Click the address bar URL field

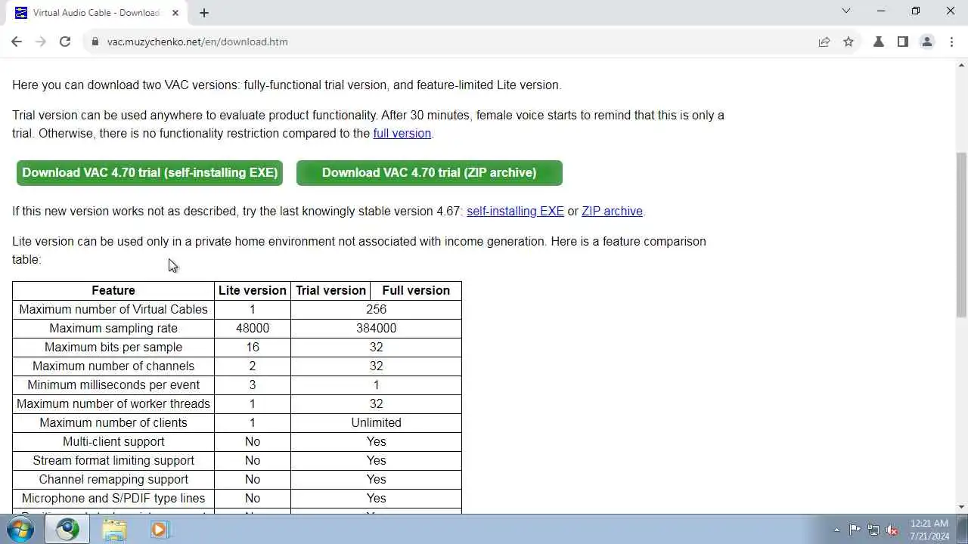click(454, 42)
